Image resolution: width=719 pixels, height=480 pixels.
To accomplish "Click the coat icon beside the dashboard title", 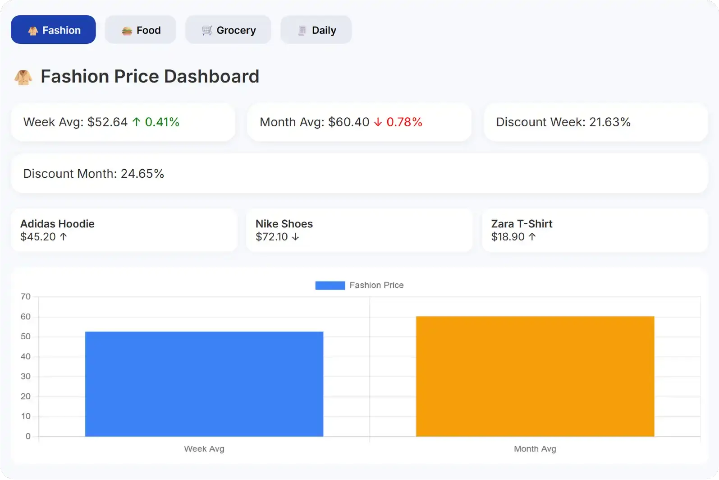I will 23,77.
